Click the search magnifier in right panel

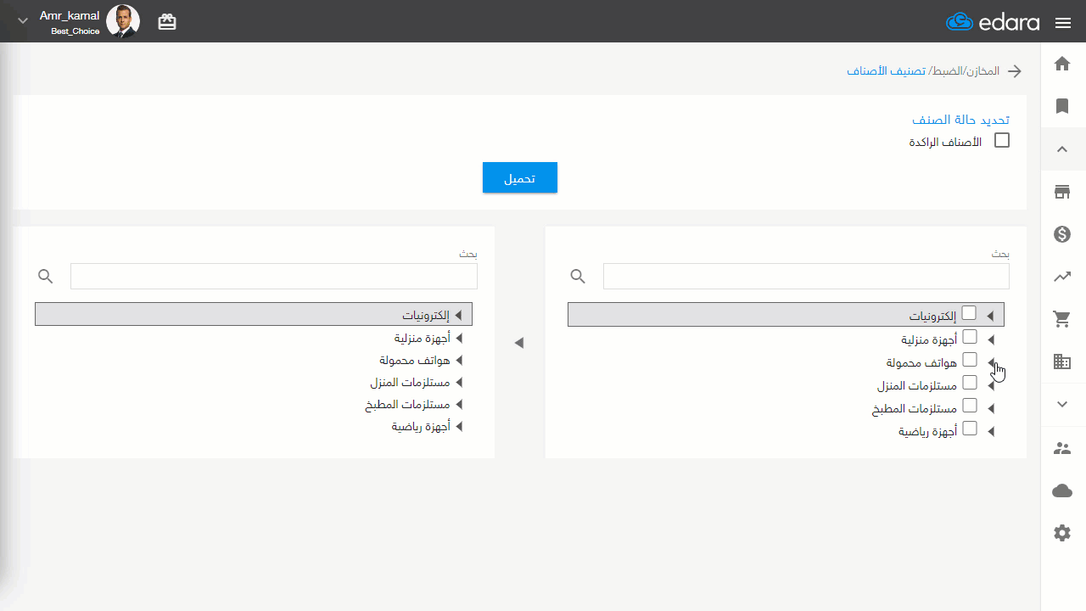pyautogui.click(x=578, y=277)
